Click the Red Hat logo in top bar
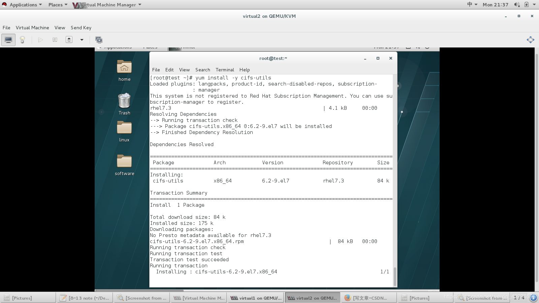This screenshot has width=539, height=303. point(4,4)
